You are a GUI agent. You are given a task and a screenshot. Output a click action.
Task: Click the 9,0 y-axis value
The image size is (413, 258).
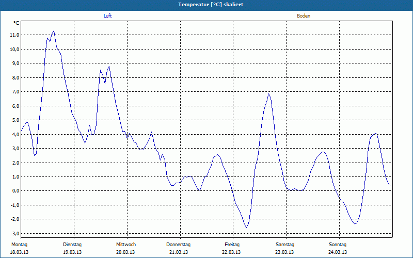pyautogui.click(x=15, y=63)
